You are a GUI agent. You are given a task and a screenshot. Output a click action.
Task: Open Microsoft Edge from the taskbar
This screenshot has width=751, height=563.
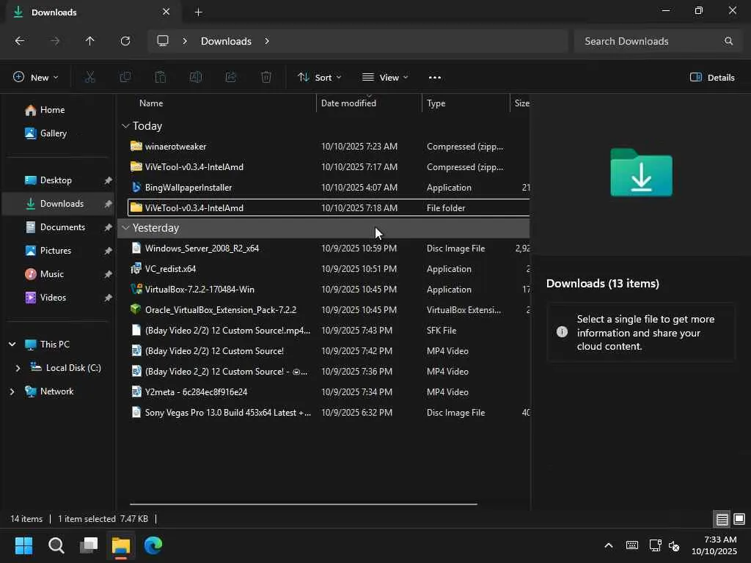(x=153, y=545)
